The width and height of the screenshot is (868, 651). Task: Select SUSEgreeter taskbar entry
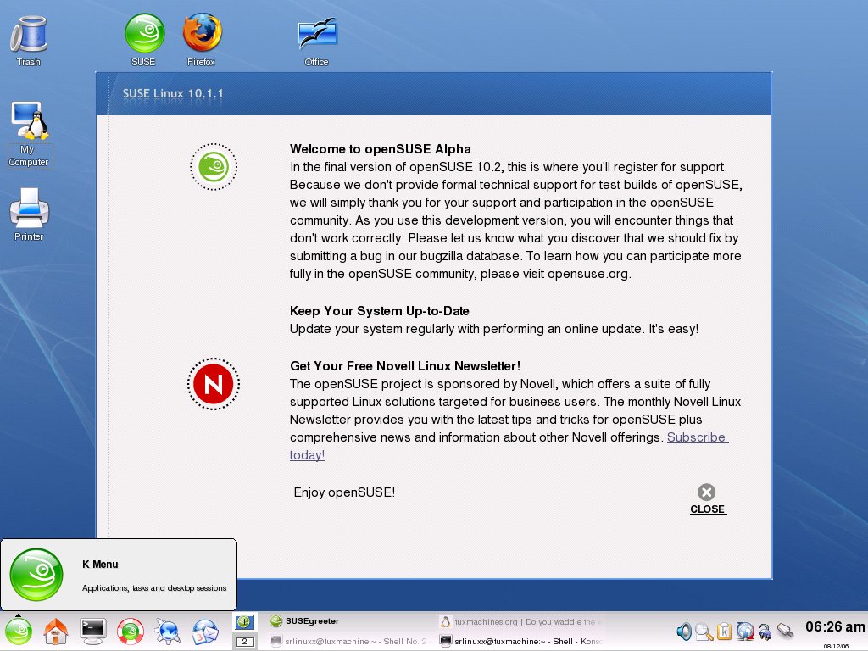351,621
